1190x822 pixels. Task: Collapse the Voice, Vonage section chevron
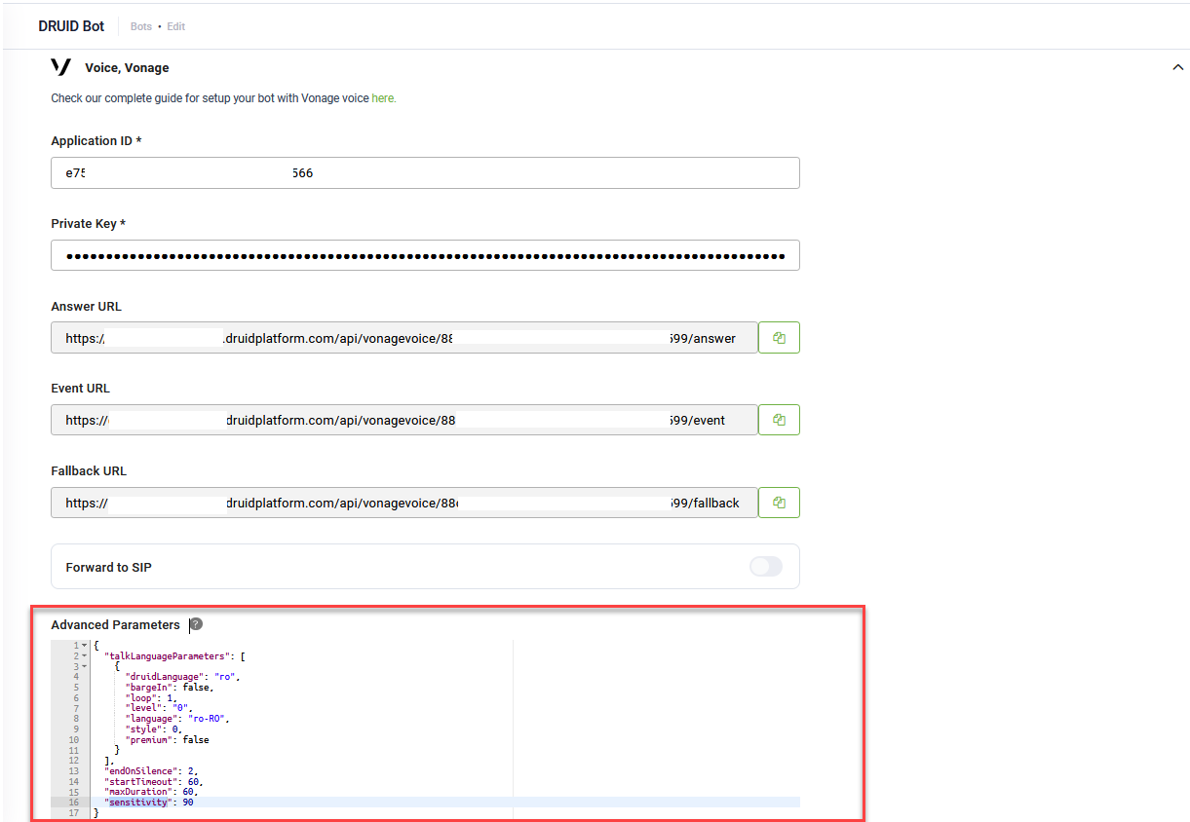click(x=1177, y=67)
